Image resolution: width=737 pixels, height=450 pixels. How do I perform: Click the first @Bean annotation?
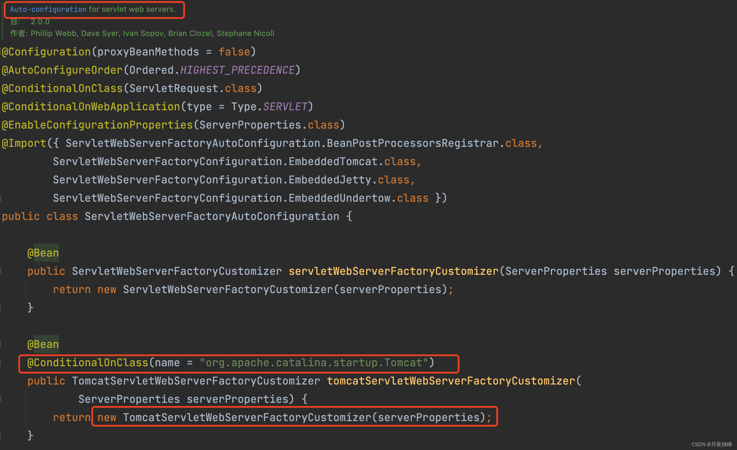point(43,253)
